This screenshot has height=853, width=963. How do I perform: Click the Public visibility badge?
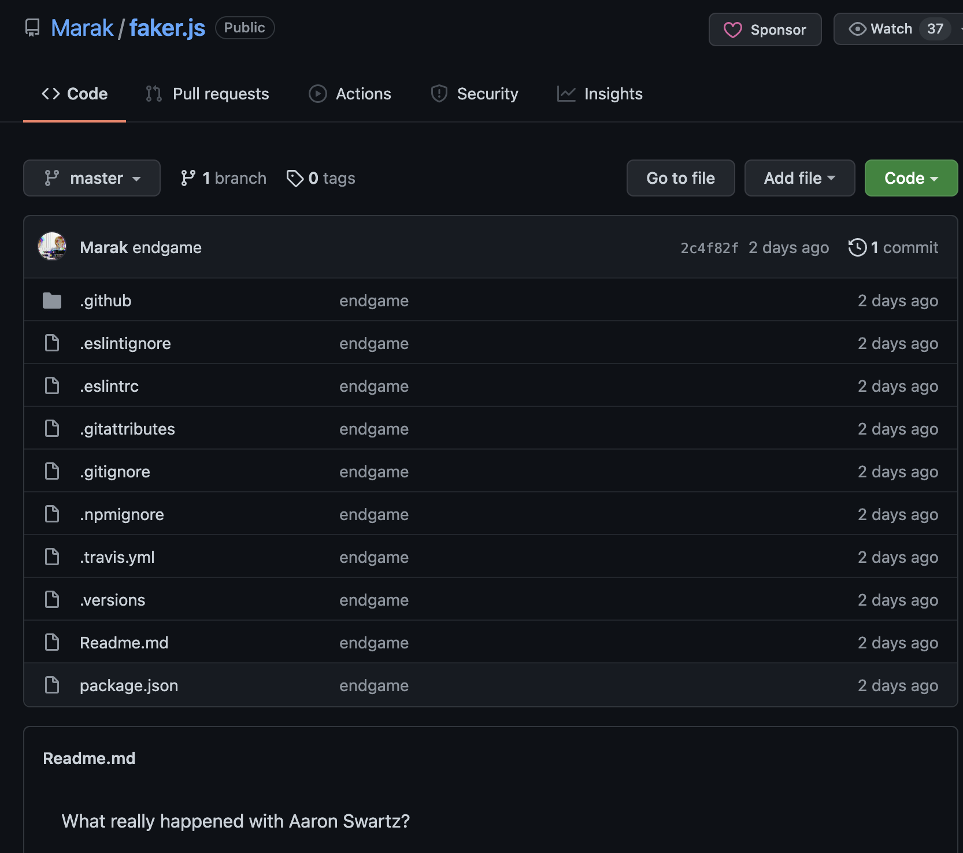tap(245, 28)
